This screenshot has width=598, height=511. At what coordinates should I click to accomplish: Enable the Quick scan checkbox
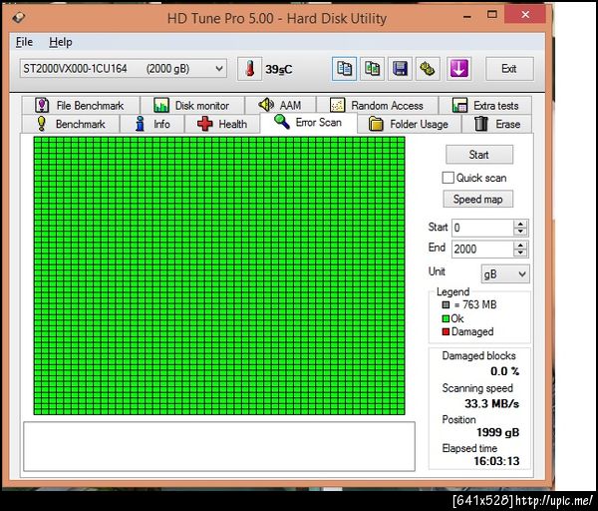(x=448, y=178)
